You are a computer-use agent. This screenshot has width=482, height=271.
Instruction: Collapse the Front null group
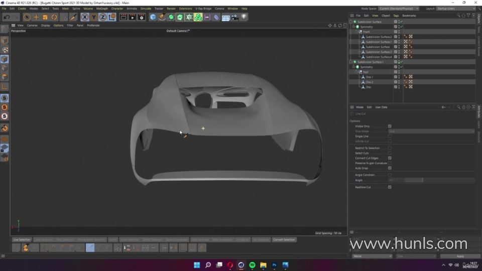click(356, 32)
